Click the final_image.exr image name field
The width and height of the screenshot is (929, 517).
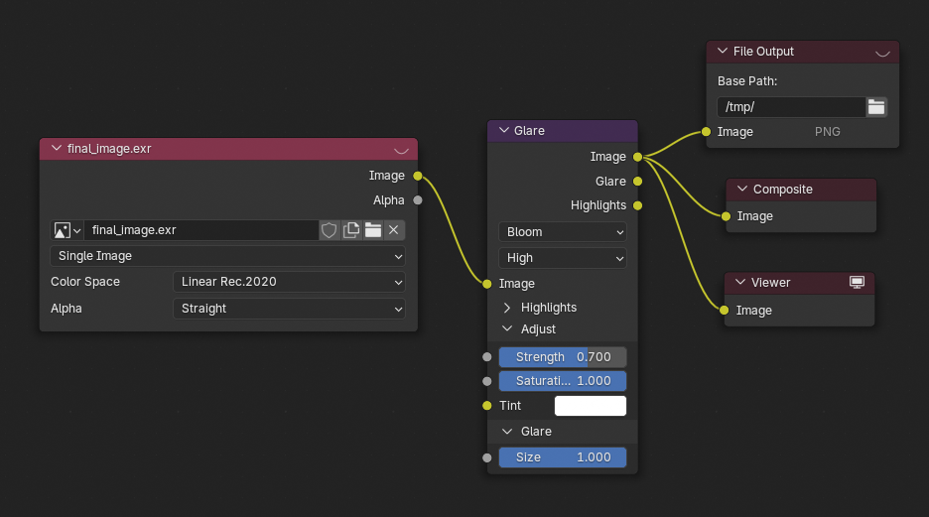(x=200, y=230)
